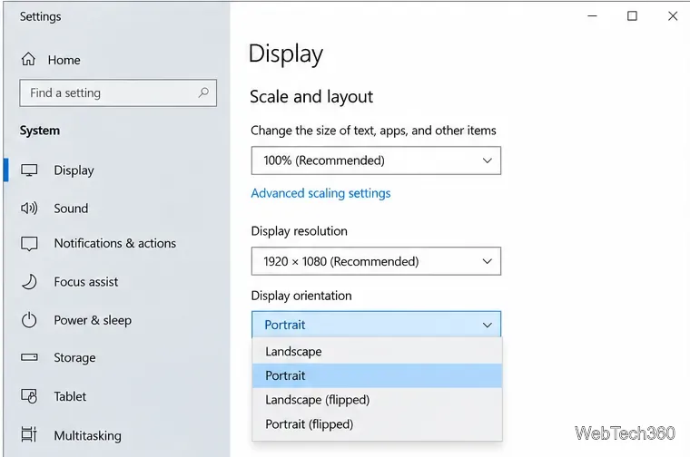Choose Landscape (flipped) option
Image resolution: width=690 pixels, height=457 pixels.
click(377, 400)
